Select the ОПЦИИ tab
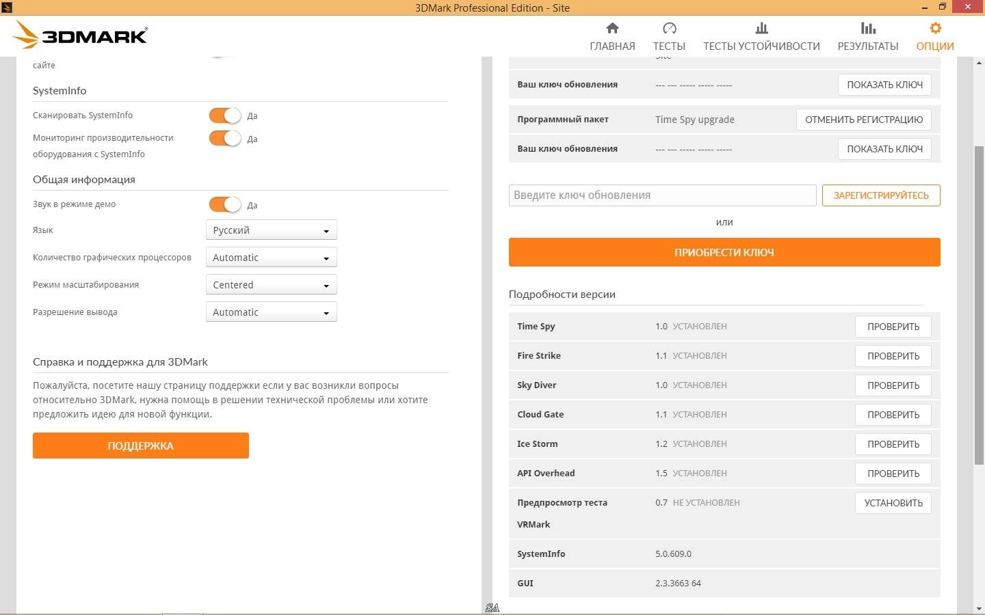 click(935, 37)
